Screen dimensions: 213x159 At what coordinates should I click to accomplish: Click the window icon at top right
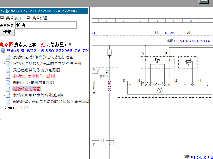tap(204, 1)
